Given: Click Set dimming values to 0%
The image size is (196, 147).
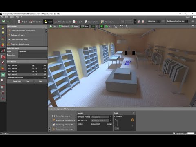Looking at the screenshot, I should pos(63,125).
